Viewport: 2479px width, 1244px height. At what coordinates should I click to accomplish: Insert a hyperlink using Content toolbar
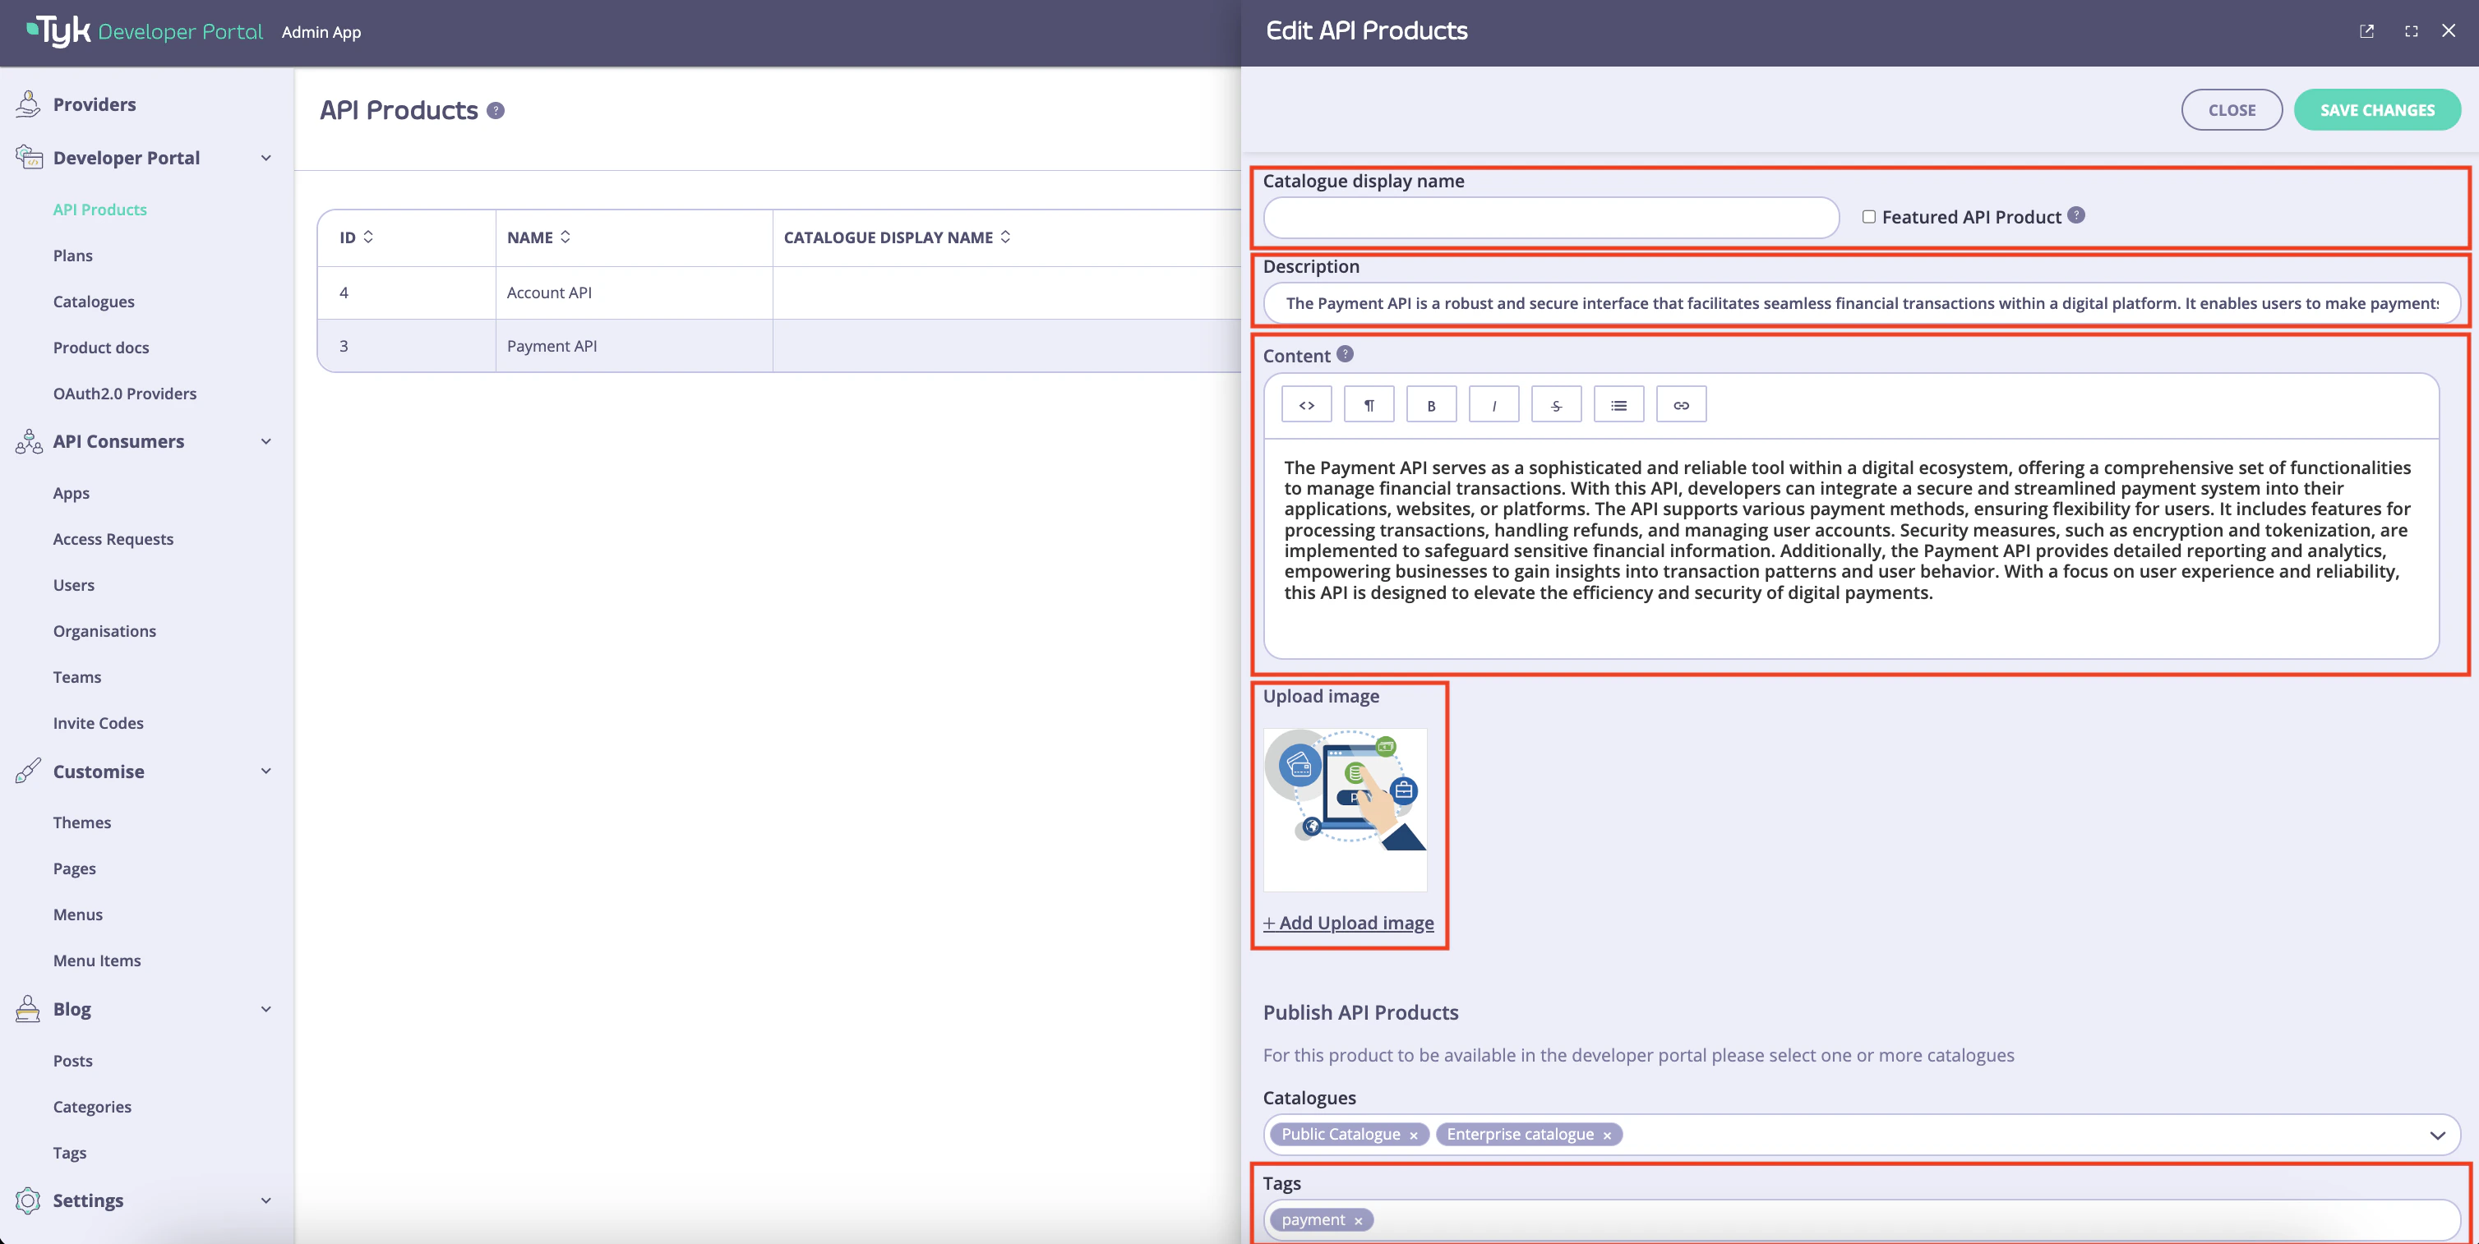pos(1680,404)
